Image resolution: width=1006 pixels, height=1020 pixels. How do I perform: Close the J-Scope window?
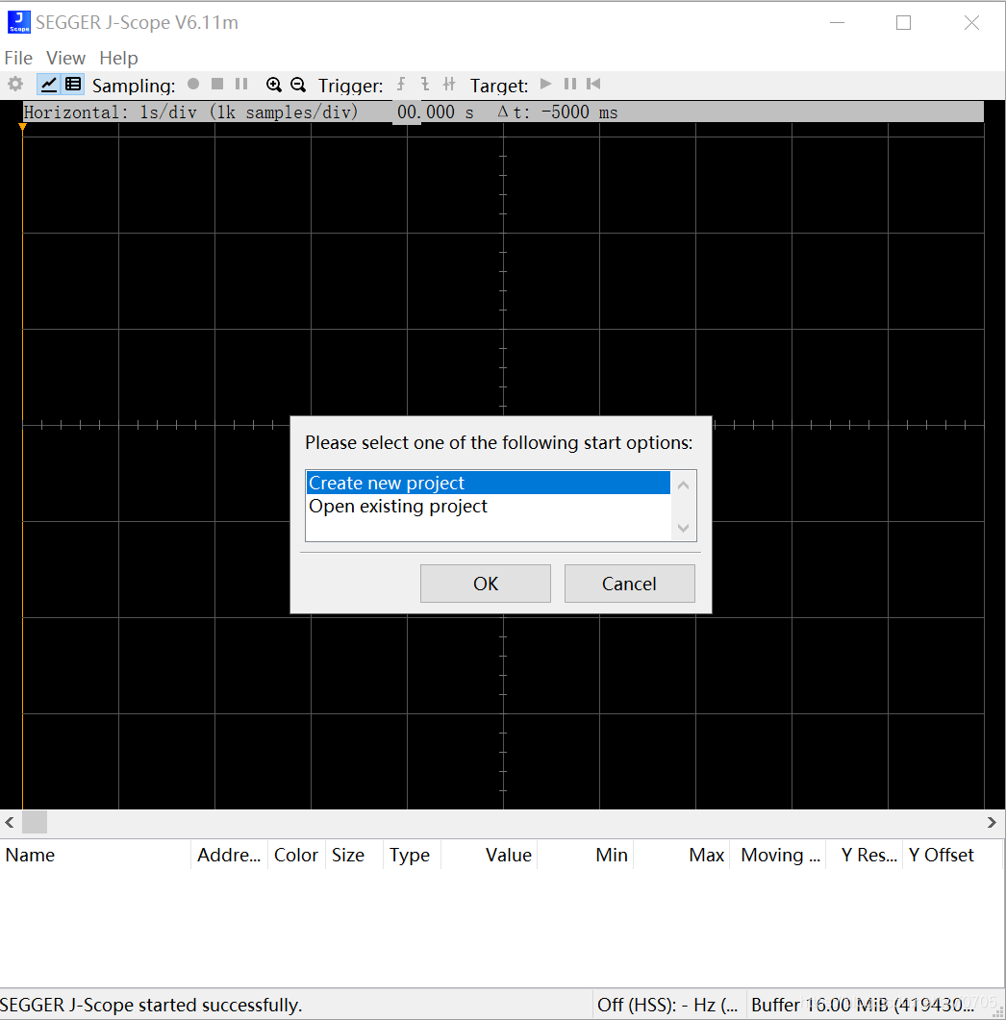pos(971,23)
